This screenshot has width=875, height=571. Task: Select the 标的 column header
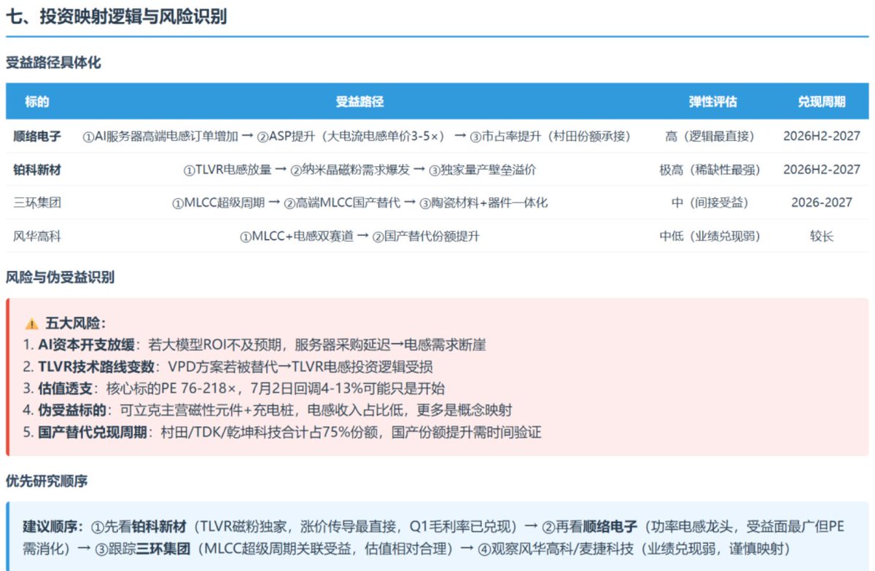click(x=36, y=102)
